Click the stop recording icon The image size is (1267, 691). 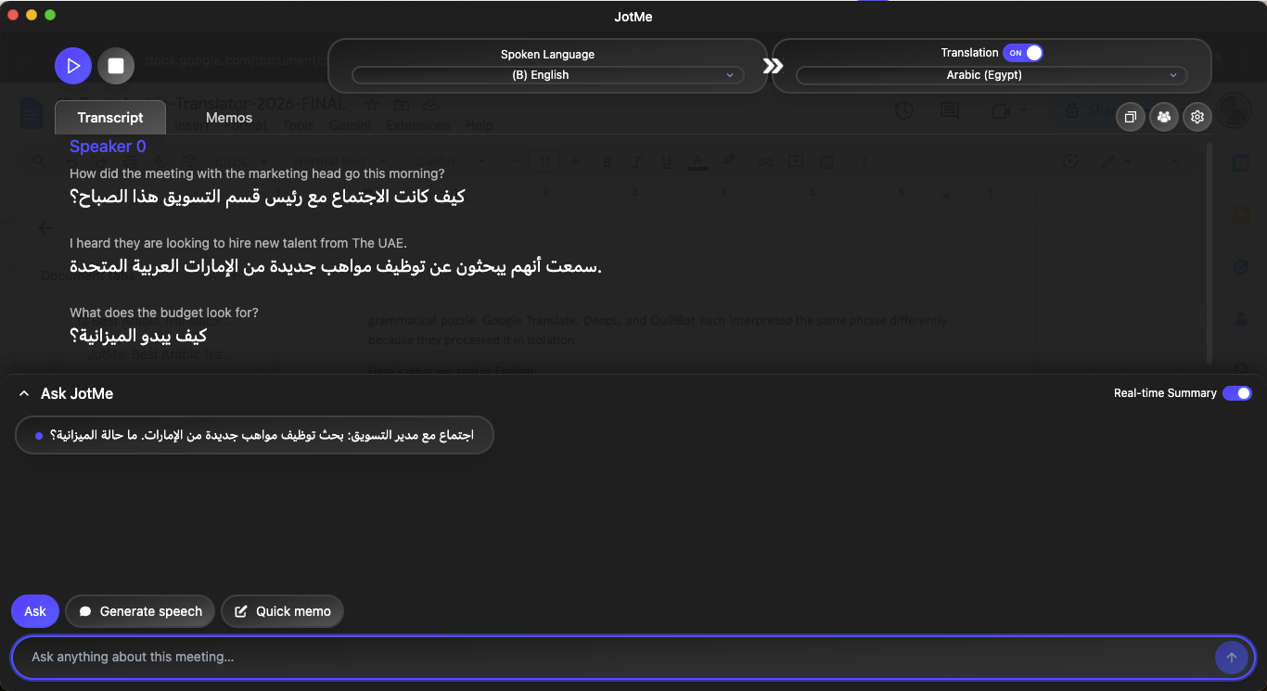(116, 65)
